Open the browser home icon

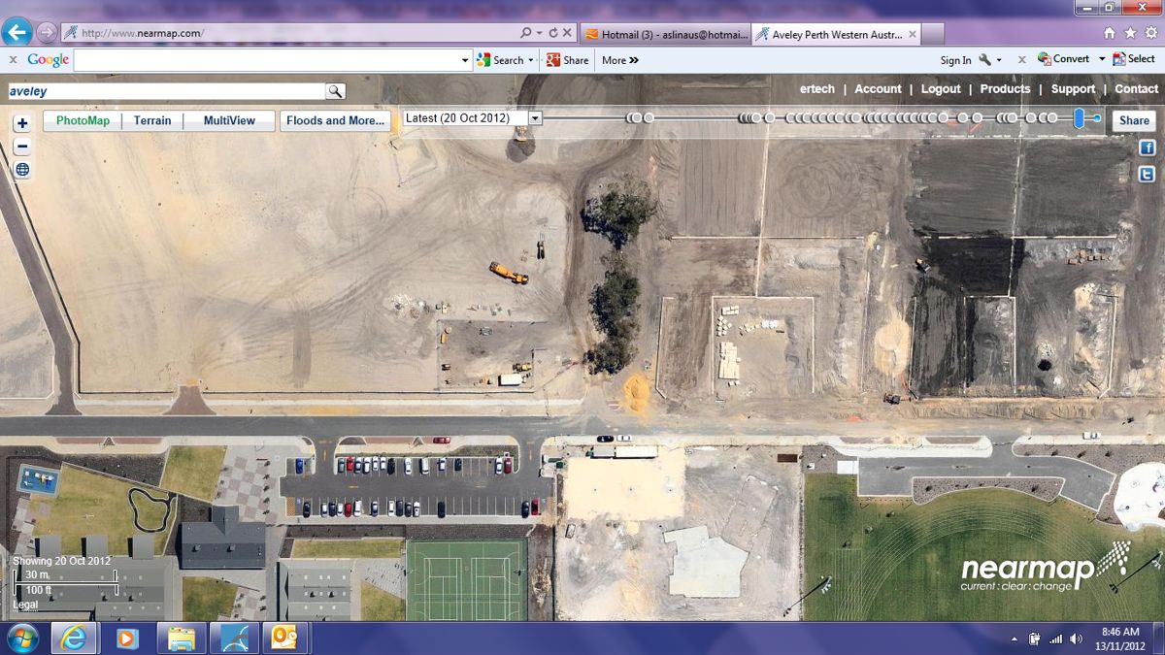[1110, 33]
